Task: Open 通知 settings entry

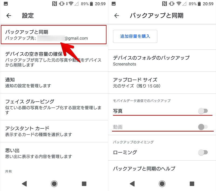Action: (54, 82)
